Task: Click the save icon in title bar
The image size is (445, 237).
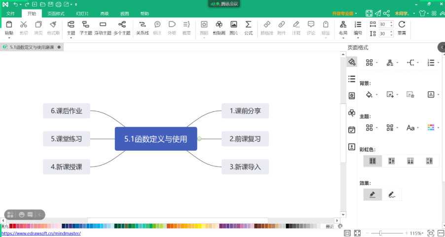Action: [x=50, y=4]
